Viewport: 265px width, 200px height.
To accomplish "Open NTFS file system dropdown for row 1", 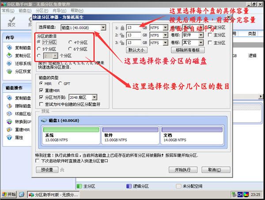I will (x=165, y=27).
